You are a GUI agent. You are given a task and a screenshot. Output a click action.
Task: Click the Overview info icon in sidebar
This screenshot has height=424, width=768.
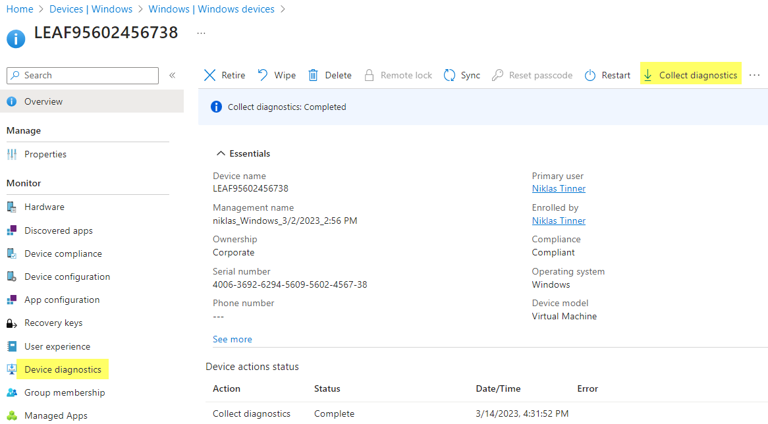point(12,101)
